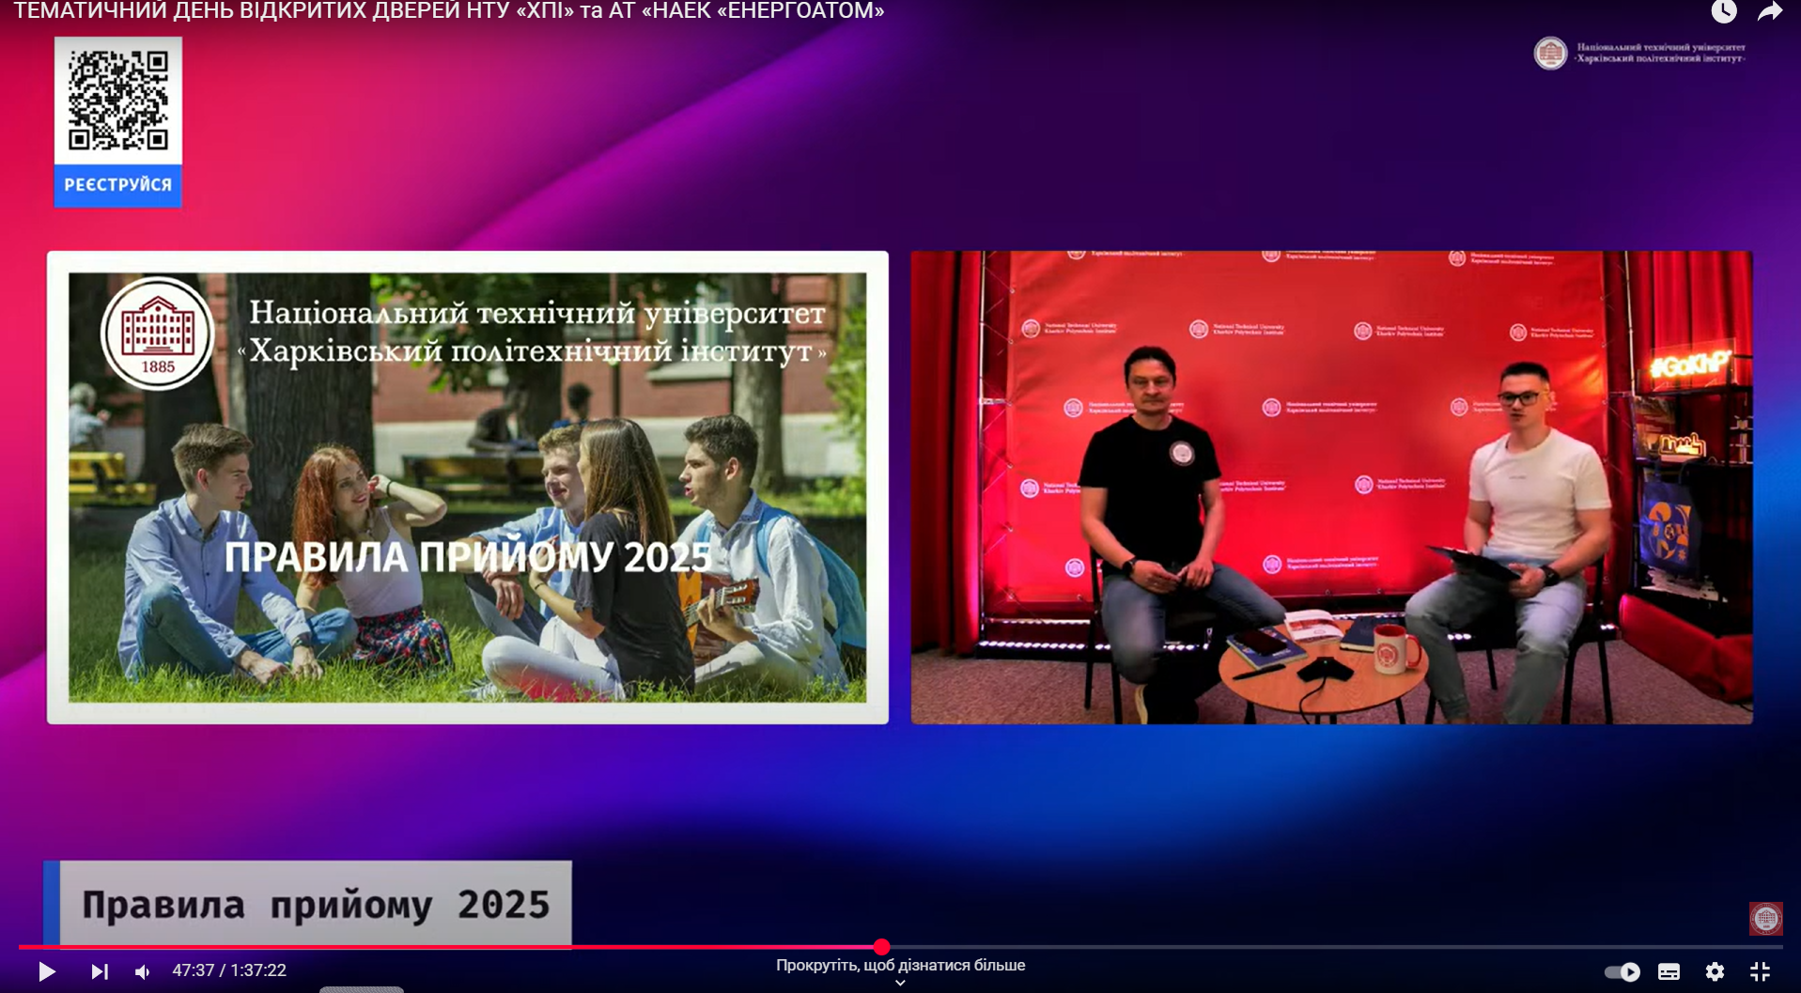Click the channel watermark logo in the corner
Screen dimensions: 1801x993
[1765, 918]
